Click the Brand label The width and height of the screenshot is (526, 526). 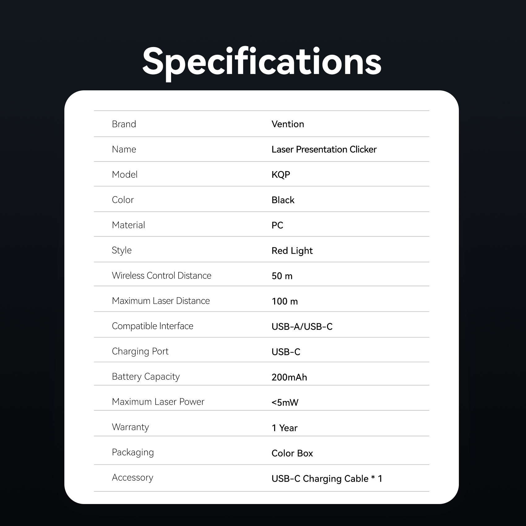click(x=124, y=124)
